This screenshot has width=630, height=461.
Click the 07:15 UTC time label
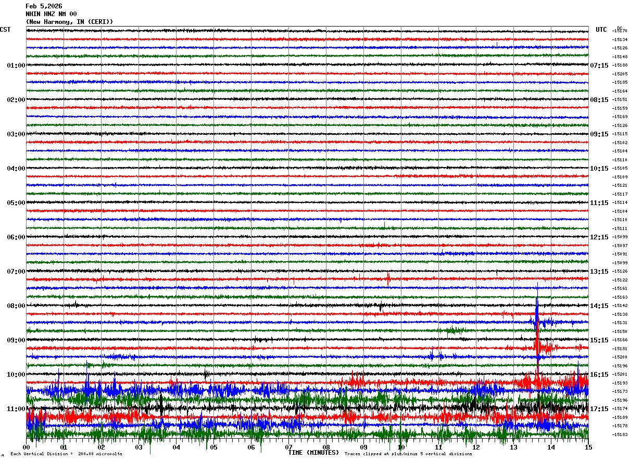point(599,66)
